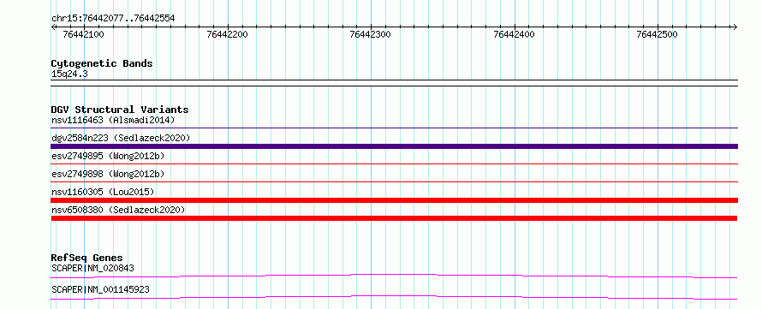Click the thick red nsv1160305 variant bar
This screenshot has height=309, width=762.
pyautogui.click(x=394, y=200)
